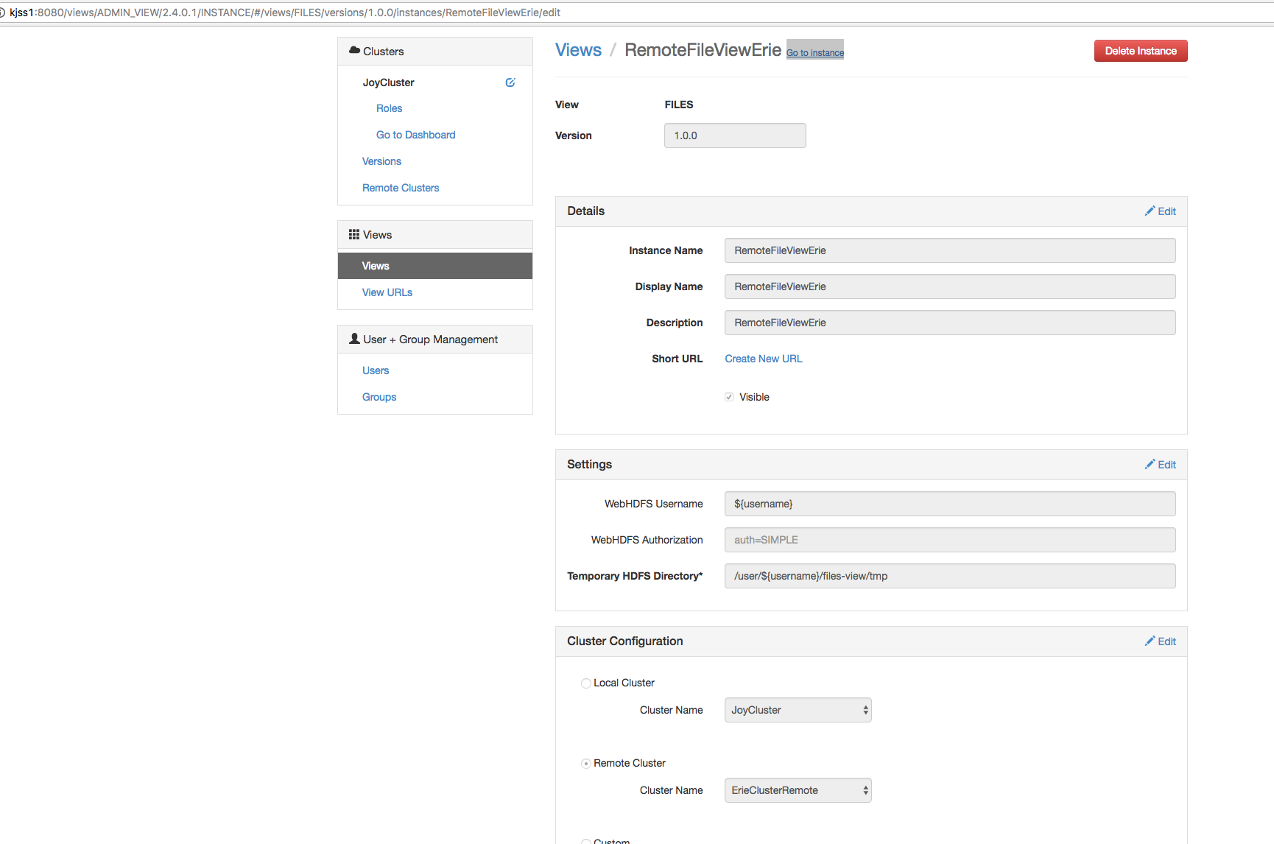
Task: Select the Remote Cluster radio button
Action: pyautogui.click(x=585, y=763)
